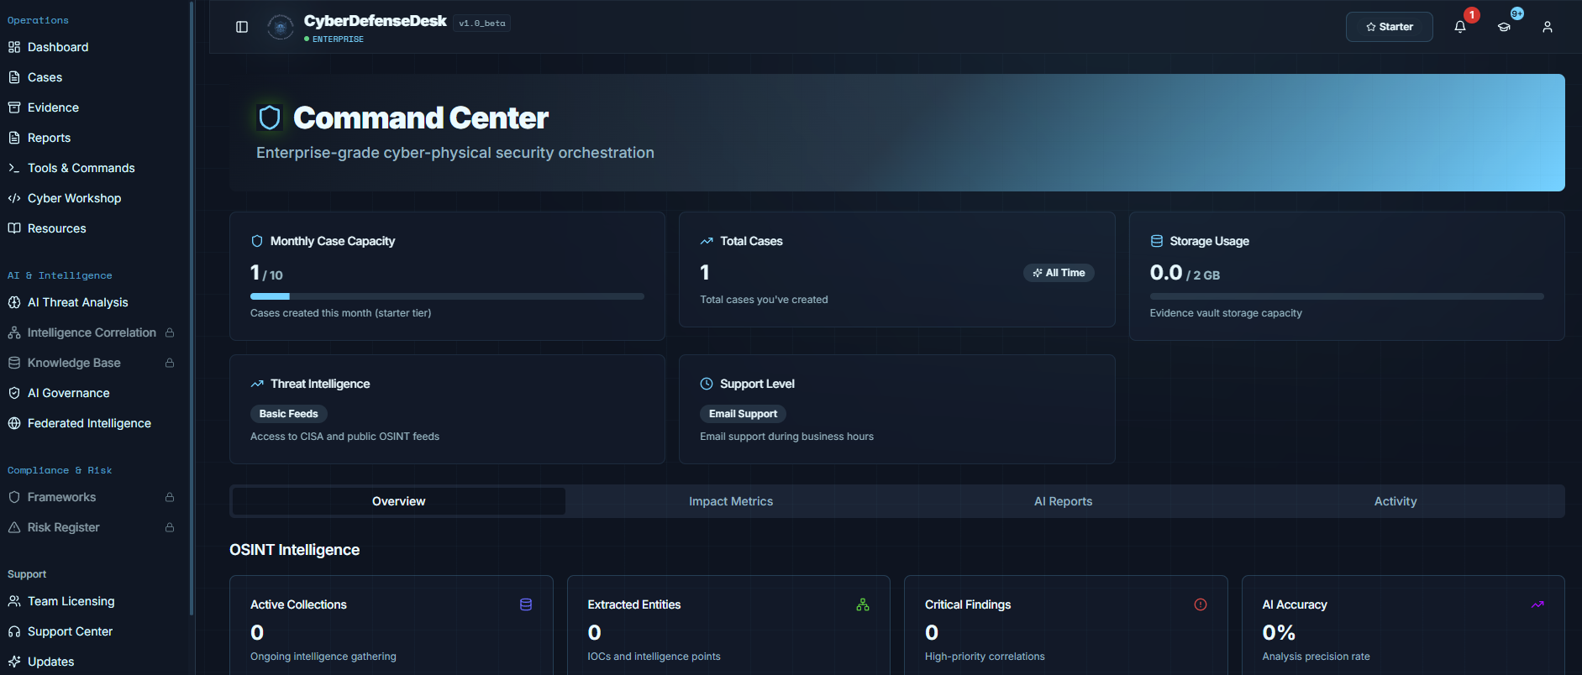1582x675 pixels.
Task: Click the Cases document icon
Action: pyautogui.click(x=14, y=77)
